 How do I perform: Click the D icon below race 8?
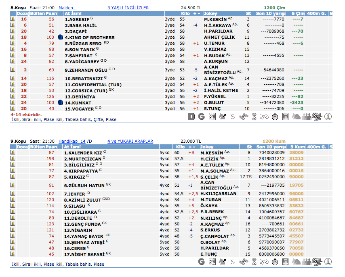[191, 117]
